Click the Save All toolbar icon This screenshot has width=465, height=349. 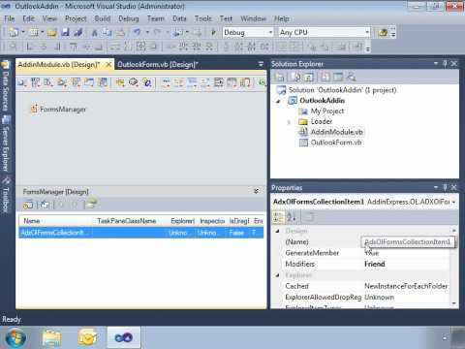77,32
